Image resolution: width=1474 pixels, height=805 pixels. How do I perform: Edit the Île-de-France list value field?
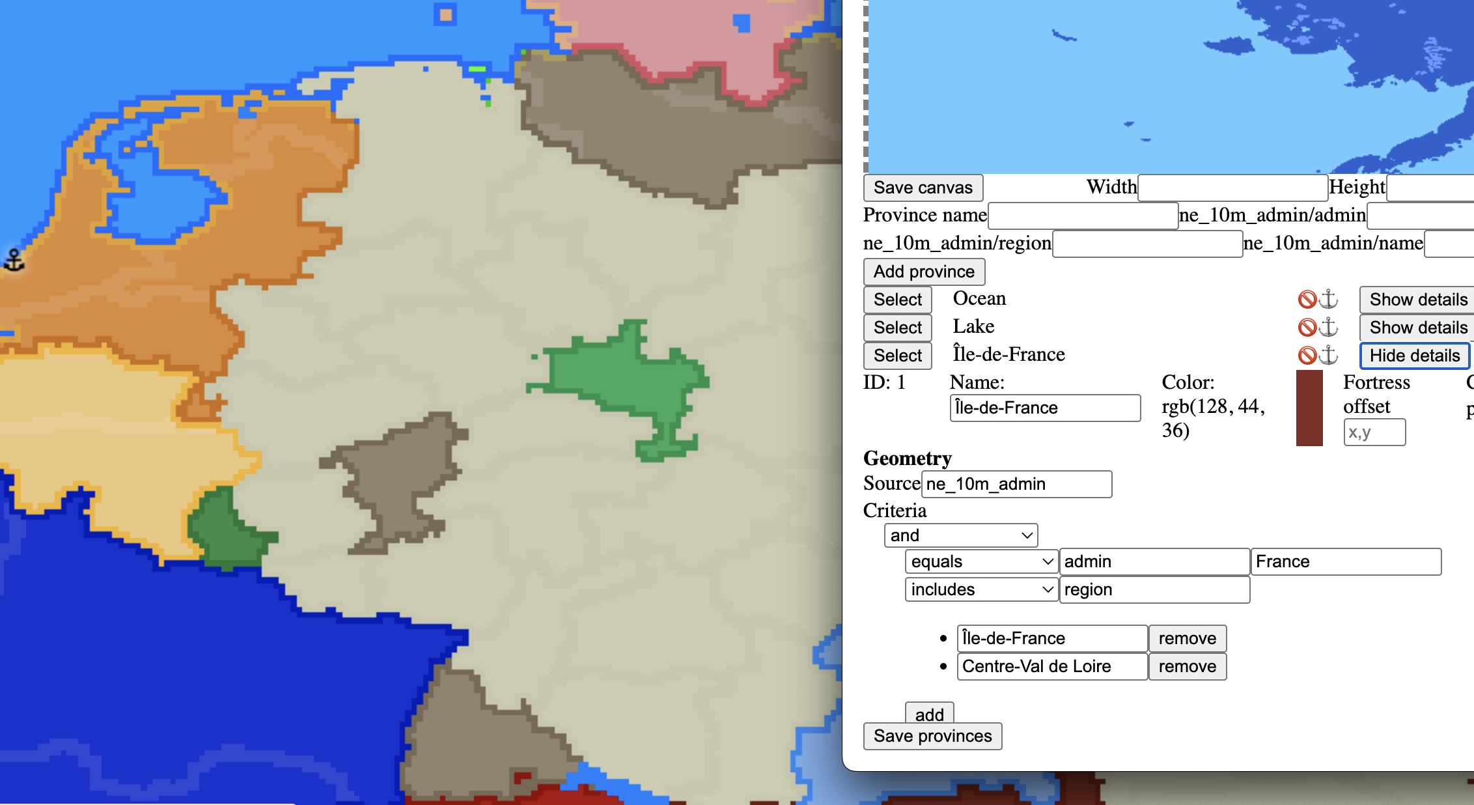1052,638
